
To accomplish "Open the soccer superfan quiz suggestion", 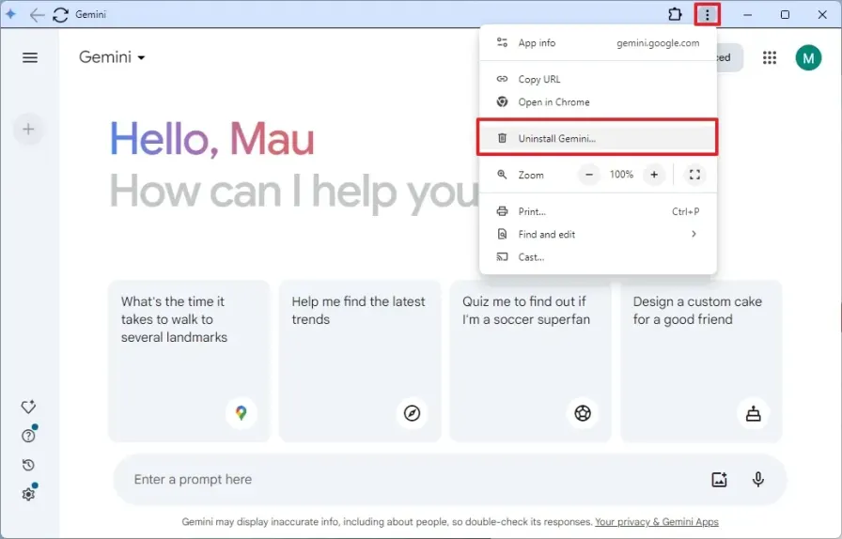I will (531, 362).
